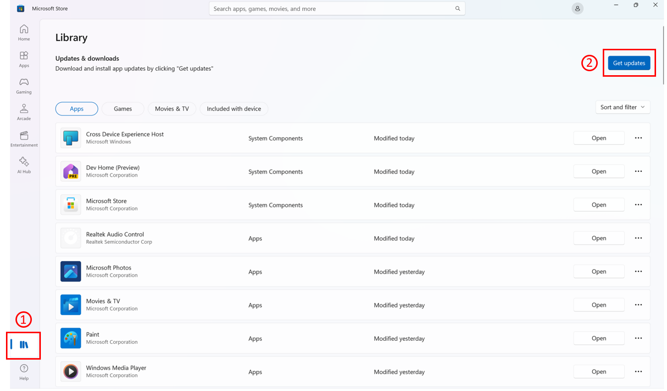This screenshot has width=667, height=391.
Task: Open the Home page in sidebar
Action: pos(24,32)
